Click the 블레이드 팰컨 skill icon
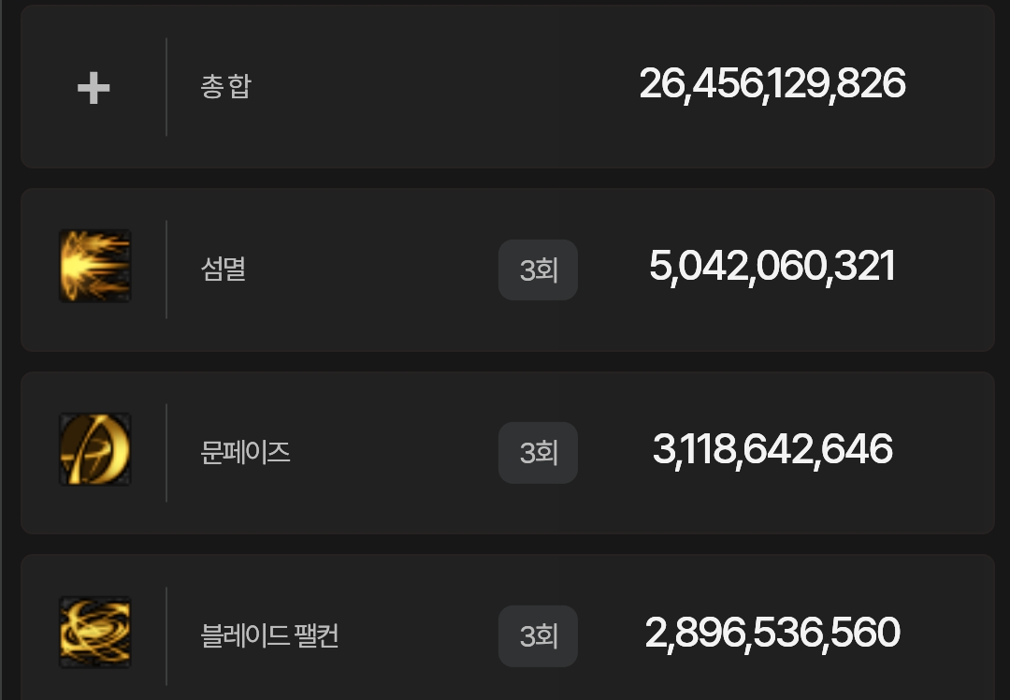Viewport: 1010px width, 700px height. click(94, 633)
